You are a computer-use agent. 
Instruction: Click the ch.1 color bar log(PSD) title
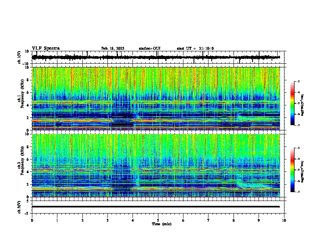303,105
